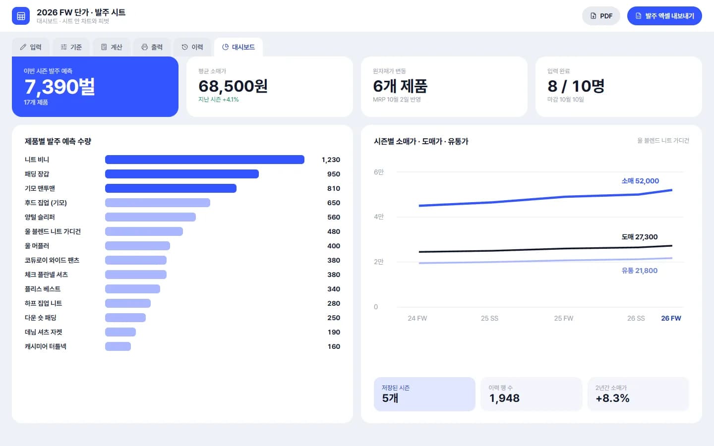This screenshot has width=714, height=446.
Task: Select the 후드 집업 (기모) bar
Action: pyautogui.click(x=158, y=203)
